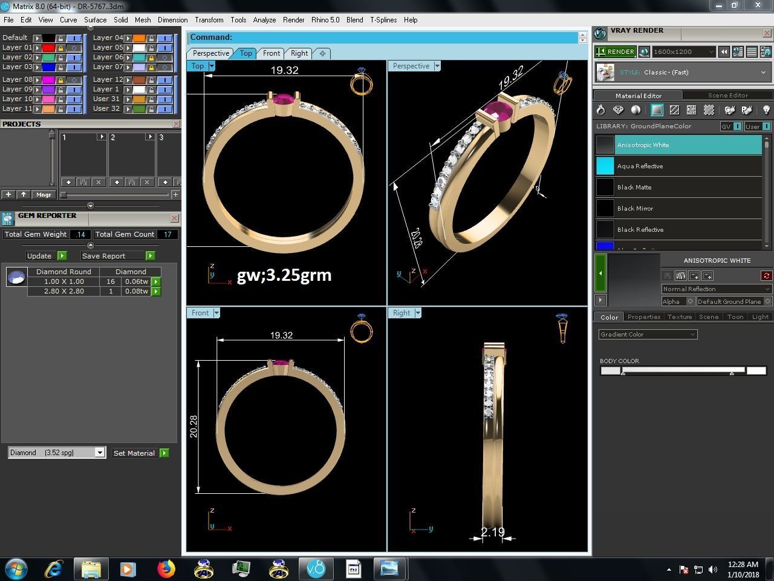Open the Top viewport label dropdown arrow

(x=211, y=66)
